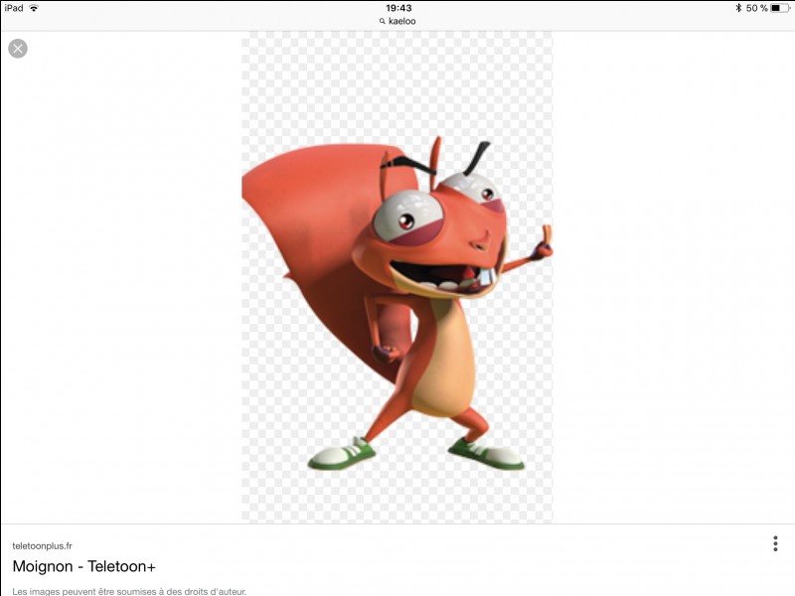Click the magnifier icon beside kaeloo
Screen dimensions: 795x596
tap(383, 21)
